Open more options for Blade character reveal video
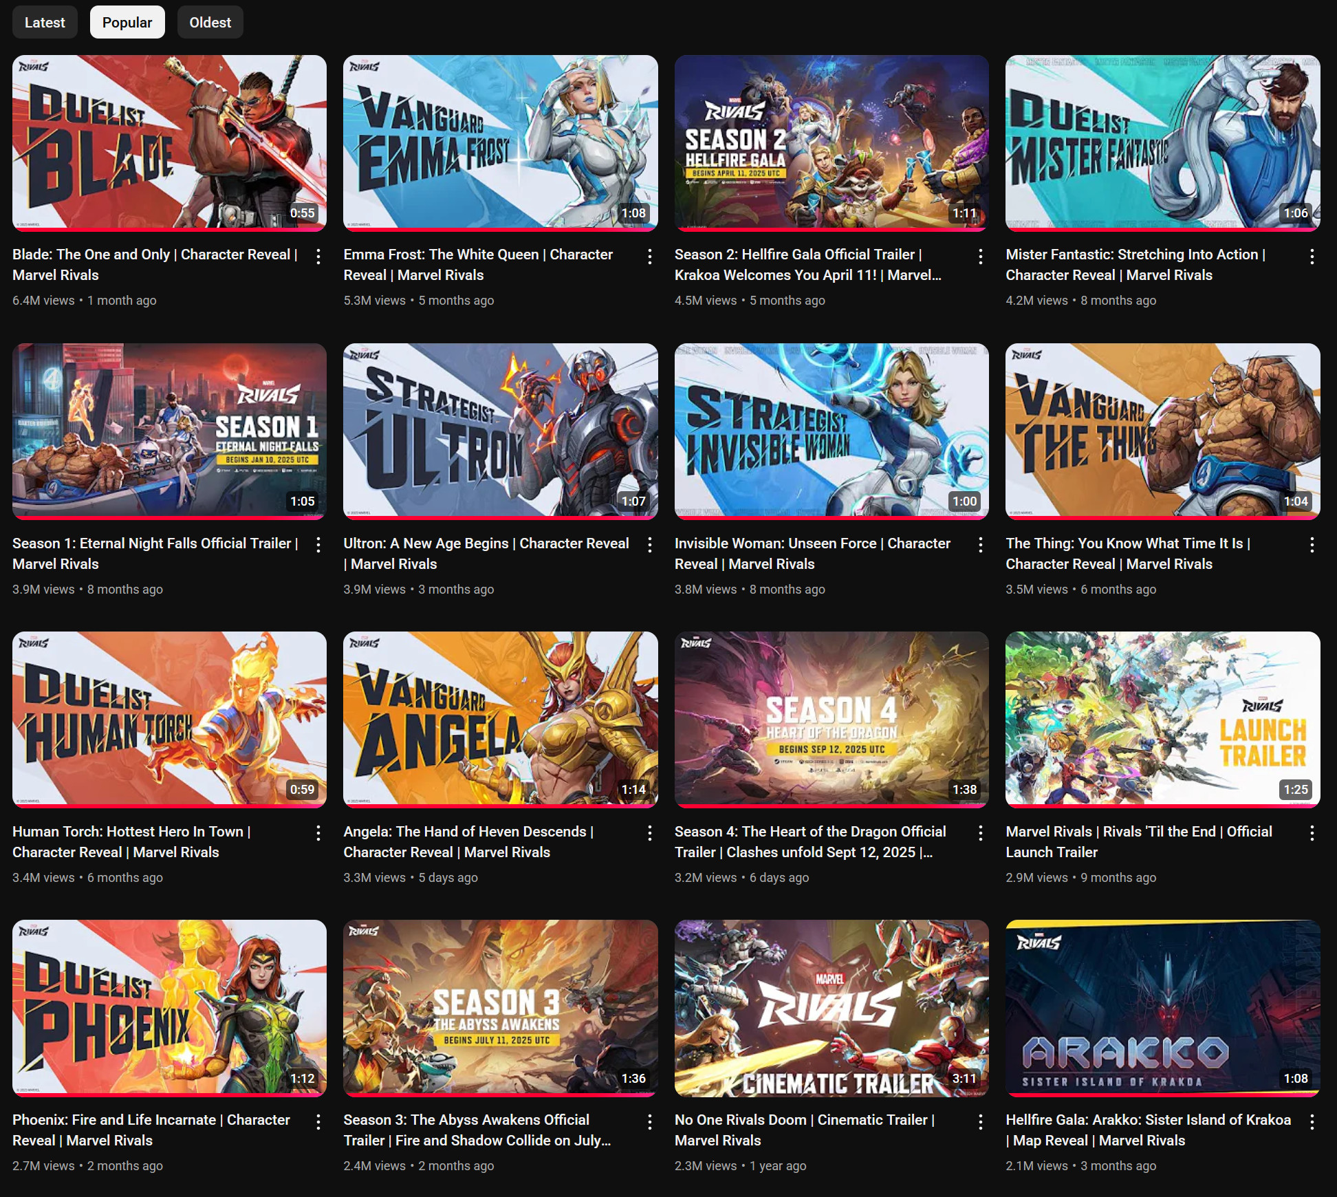 (x=318, y=257)
